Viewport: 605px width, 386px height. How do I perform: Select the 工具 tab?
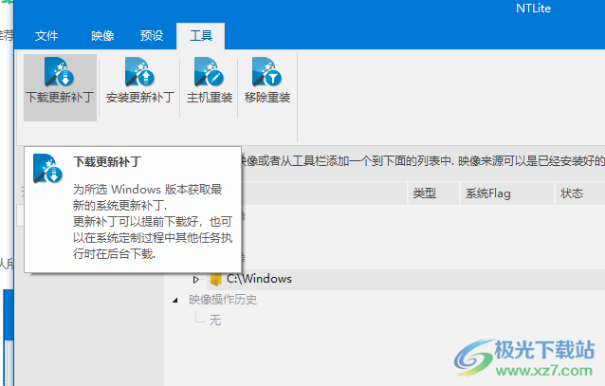click(201, 36)
